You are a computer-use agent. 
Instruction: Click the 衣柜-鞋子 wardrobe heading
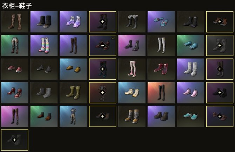pyautogui.click(x=17, y=6)
